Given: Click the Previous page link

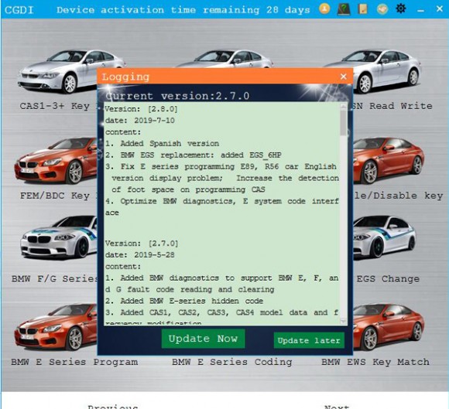Looking at the screenshot, I should pyautogui.click(x=113, y=406).
